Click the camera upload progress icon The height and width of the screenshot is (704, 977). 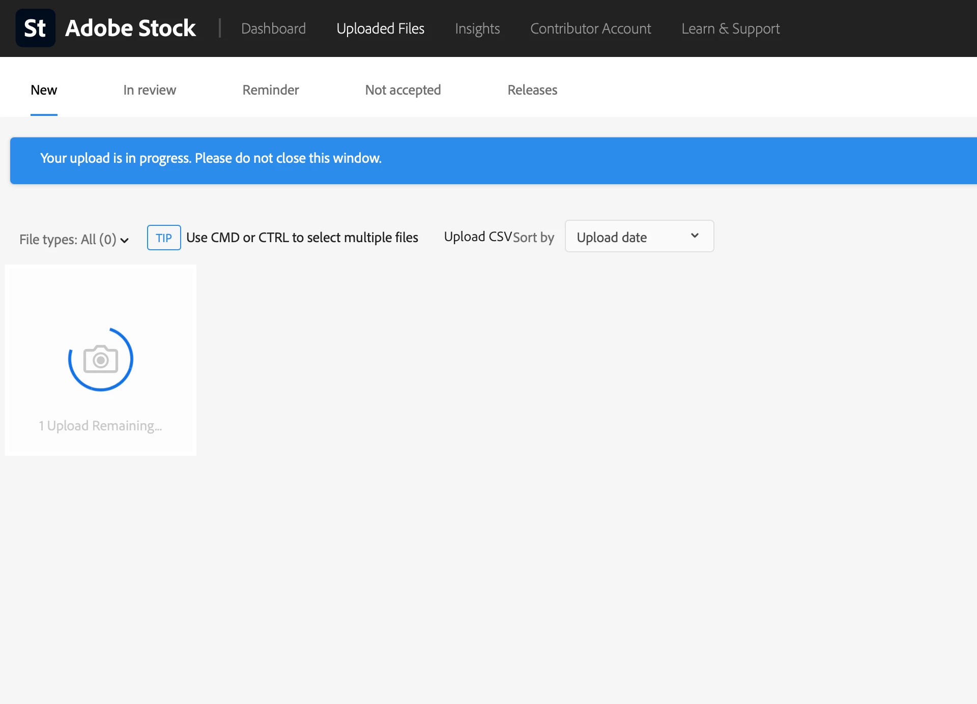pos(101,360)
